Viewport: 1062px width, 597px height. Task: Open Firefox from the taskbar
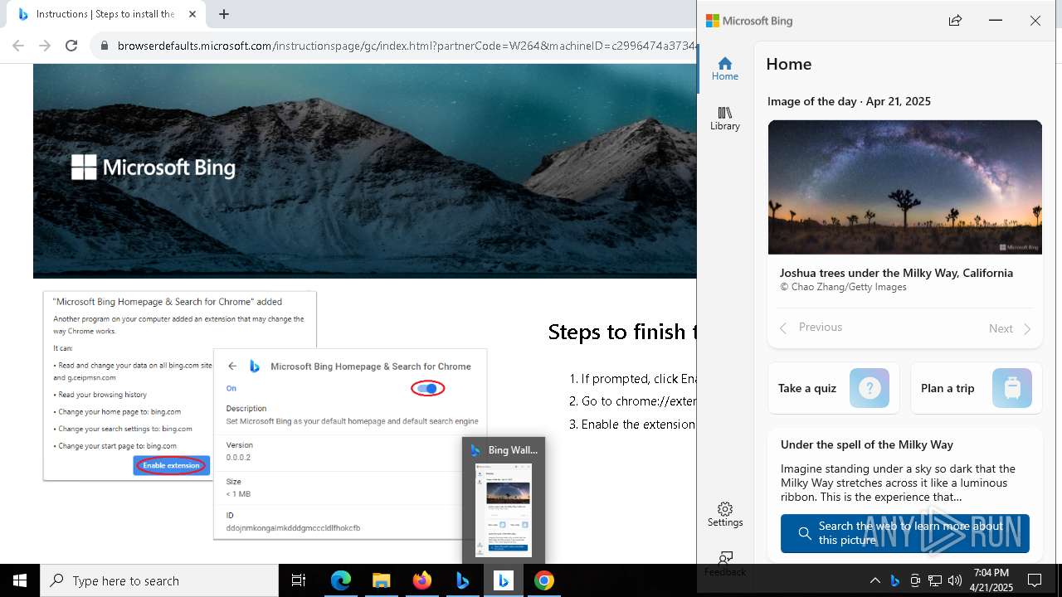(x=422, y=580)
